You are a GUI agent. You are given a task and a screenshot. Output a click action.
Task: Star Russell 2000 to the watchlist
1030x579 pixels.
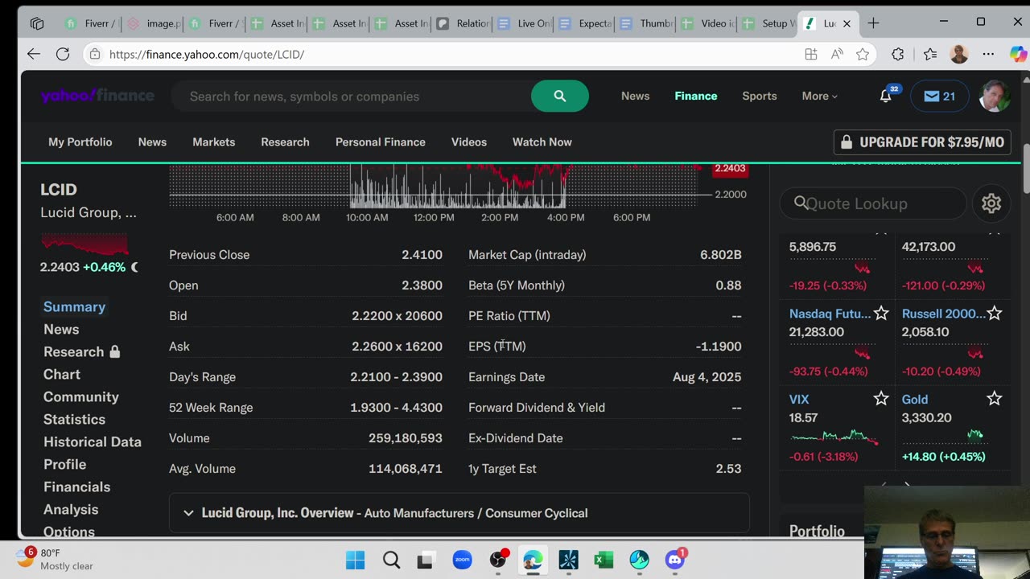(x=995, y=314)
